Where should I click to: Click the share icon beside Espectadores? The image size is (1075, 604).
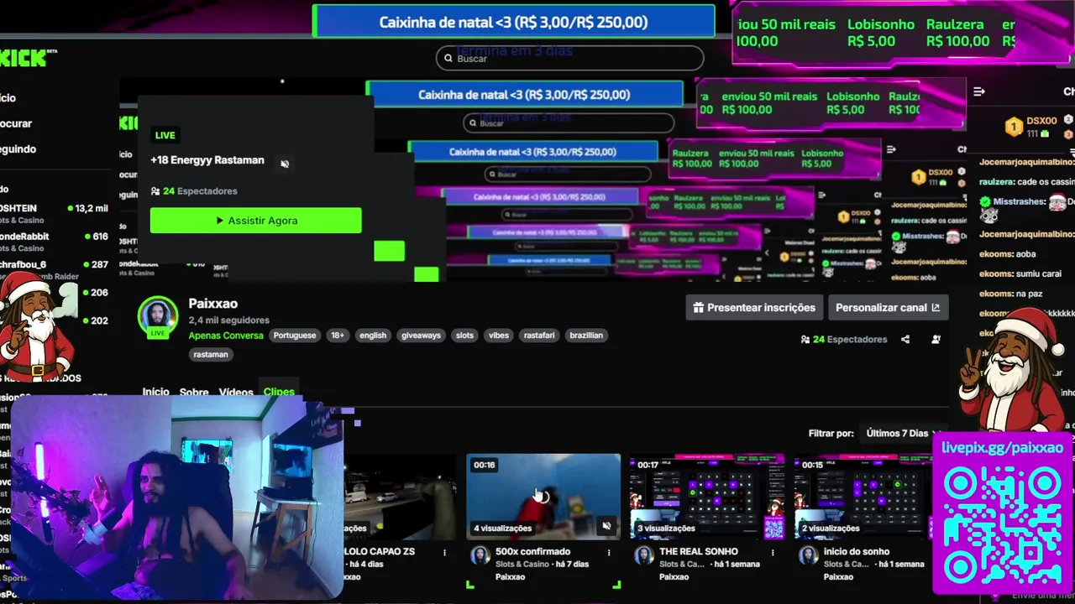coord(905,340)
